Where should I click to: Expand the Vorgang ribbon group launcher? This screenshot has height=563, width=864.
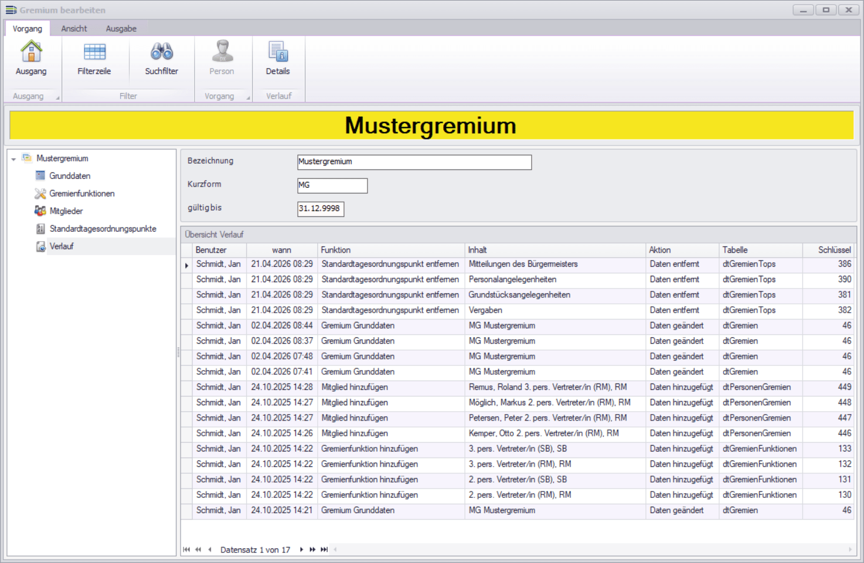coord(248,98)
